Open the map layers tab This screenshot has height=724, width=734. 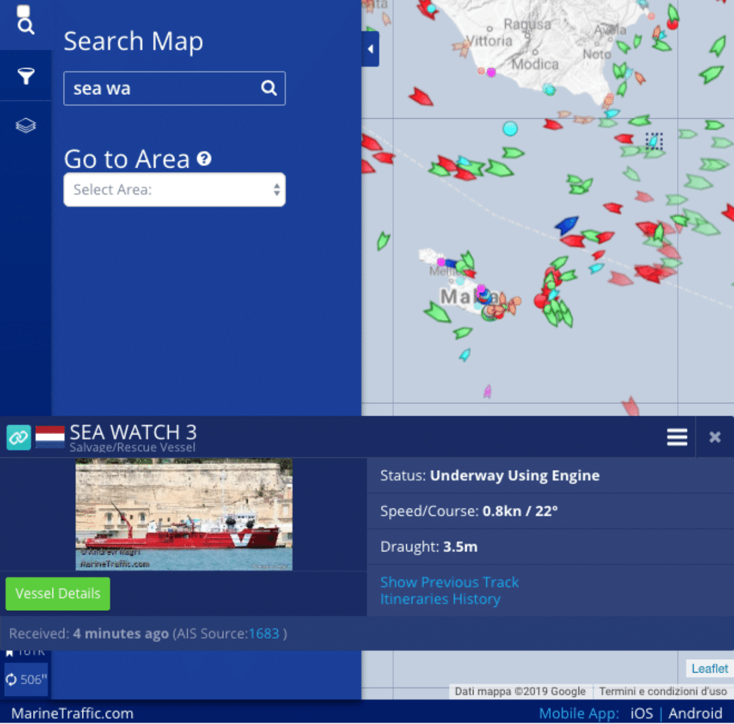tap(26, 125)
